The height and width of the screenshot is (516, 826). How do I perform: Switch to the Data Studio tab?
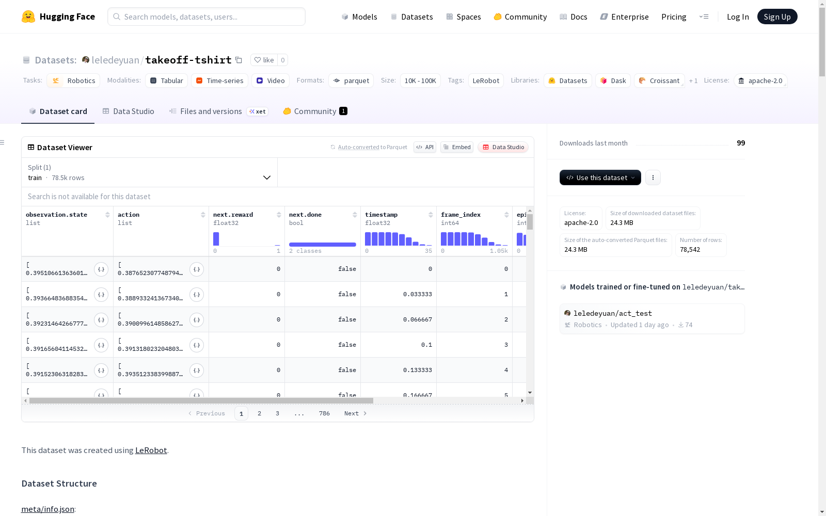128,111
